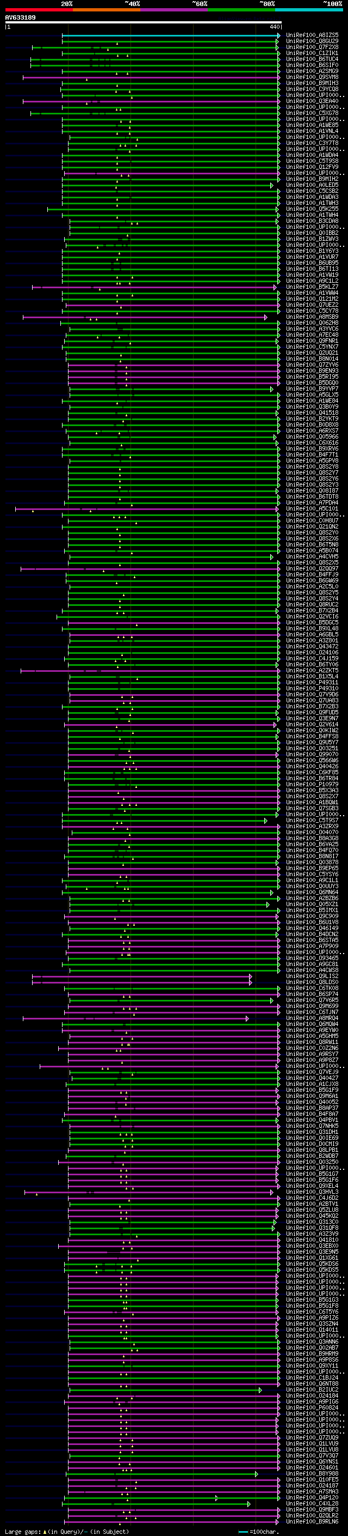Click the purple ~60% identity legend segment
348x1536 pixels.
pos(175,10)
